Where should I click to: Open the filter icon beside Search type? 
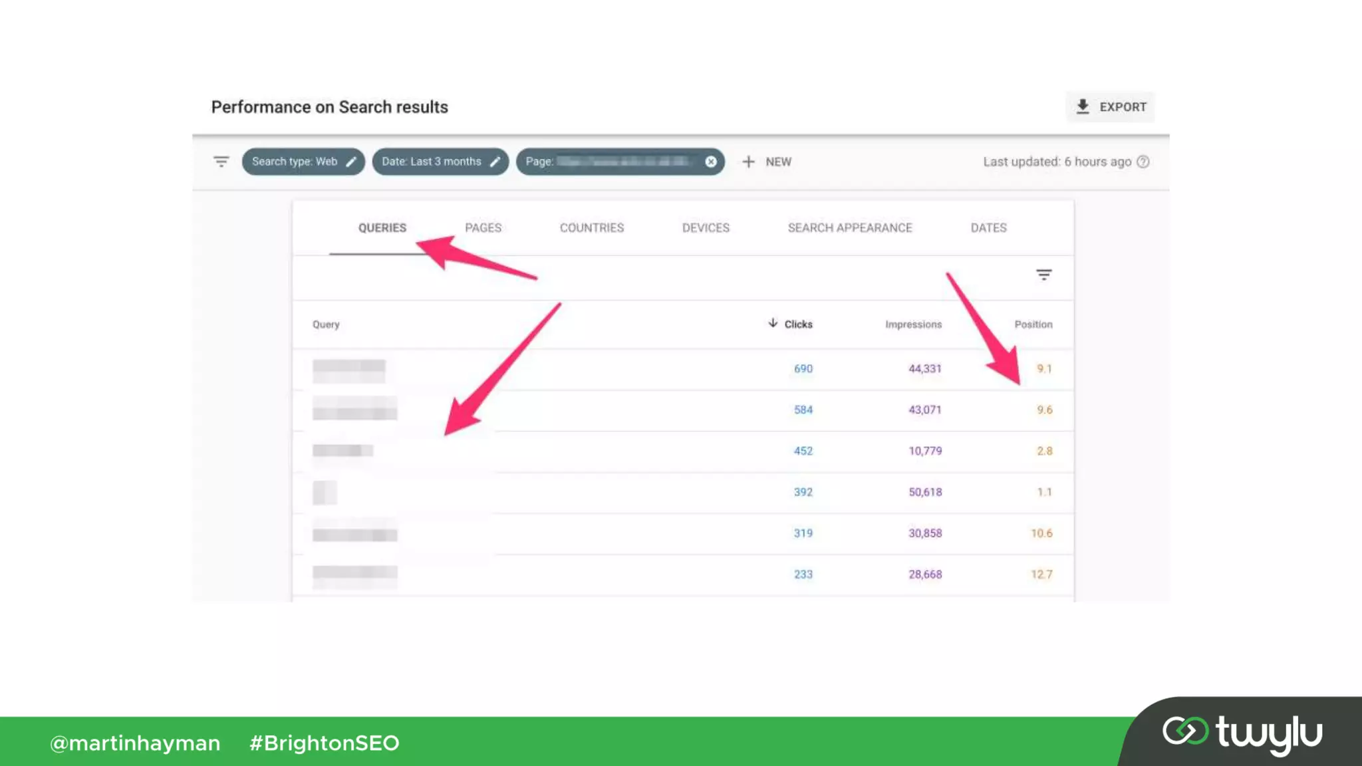[x=221, y=162]
